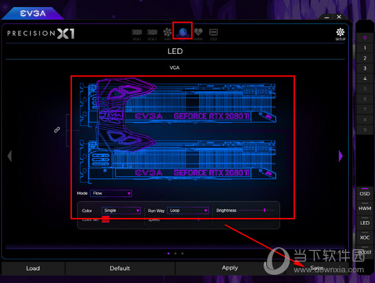Click the bottom RTX 2080 Ti card image
This screenshot has width=375, height=283.
coord(178,162)
